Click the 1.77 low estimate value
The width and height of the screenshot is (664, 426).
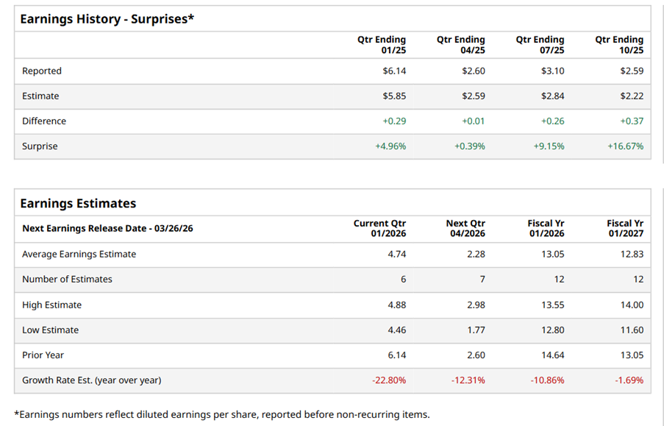click(x=476, y=330)
